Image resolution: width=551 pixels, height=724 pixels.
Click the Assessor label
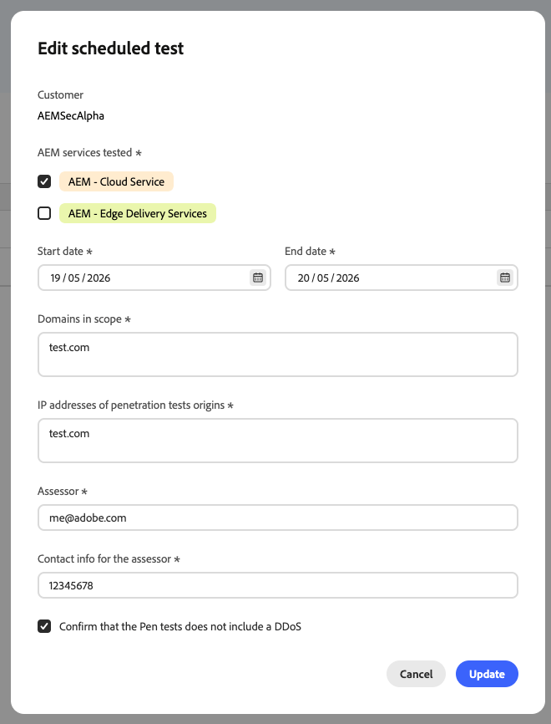point(63,492)
